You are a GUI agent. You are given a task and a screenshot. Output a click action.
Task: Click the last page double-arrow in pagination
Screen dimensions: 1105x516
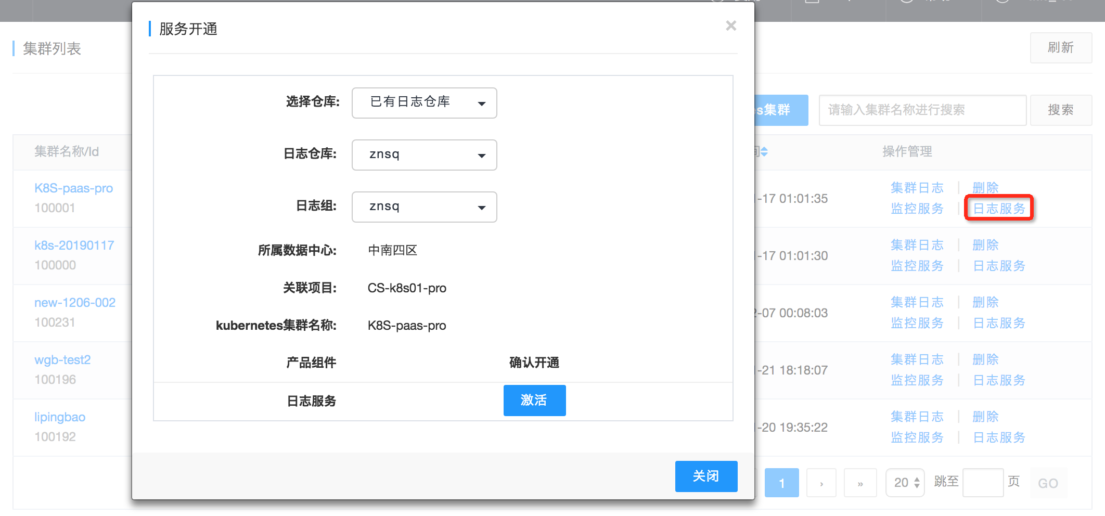(860, 483)
